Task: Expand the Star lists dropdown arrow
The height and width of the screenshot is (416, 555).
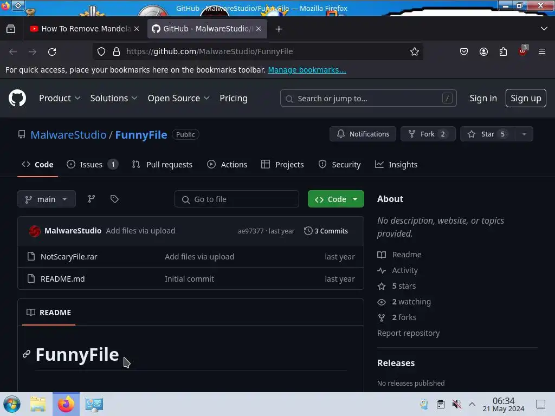Action: (x=524, y=134)
